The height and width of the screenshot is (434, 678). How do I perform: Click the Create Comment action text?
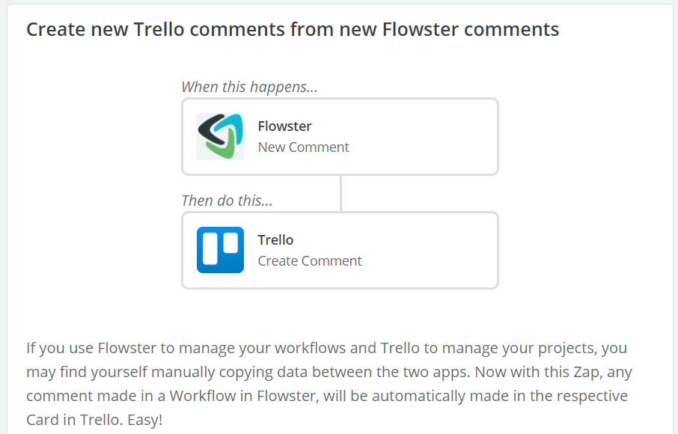click(x=310, y=261)
